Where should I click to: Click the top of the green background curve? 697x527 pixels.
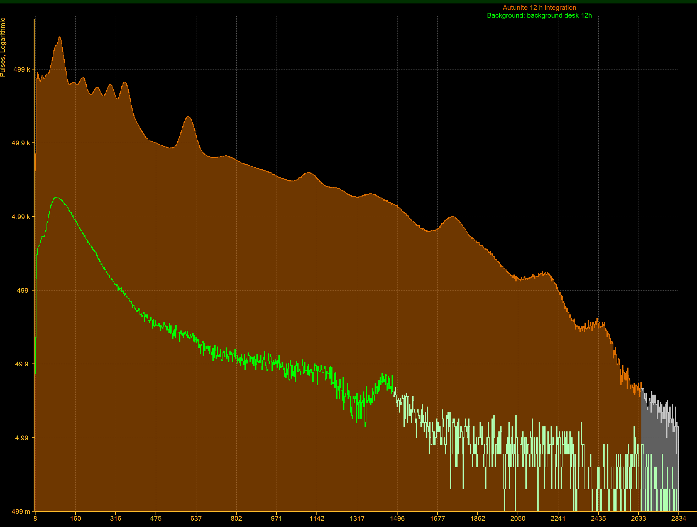56,197
